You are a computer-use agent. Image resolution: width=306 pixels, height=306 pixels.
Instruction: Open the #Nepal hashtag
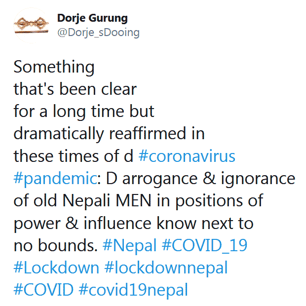[x=129, y=245]
